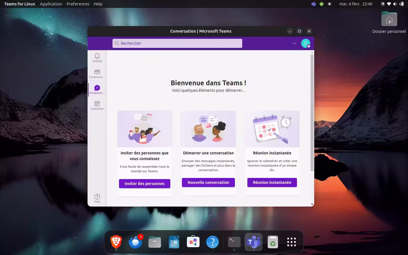Open the Help question-mark app in dock

(212, 242)
